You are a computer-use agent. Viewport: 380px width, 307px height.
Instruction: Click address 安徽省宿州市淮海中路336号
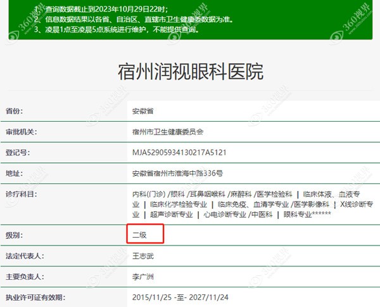point(177,173)
